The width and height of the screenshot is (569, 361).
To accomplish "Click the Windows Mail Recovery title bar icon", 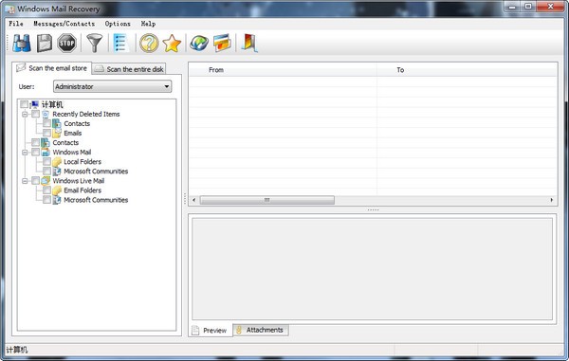I will (x=10, y=9).
